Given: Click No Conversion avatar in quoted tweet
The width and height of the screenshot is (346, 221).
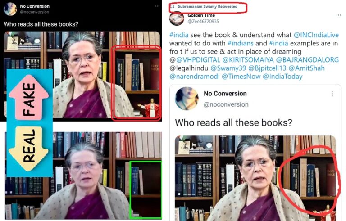Looking at the screenshot, I should click(x=187, y=99).
